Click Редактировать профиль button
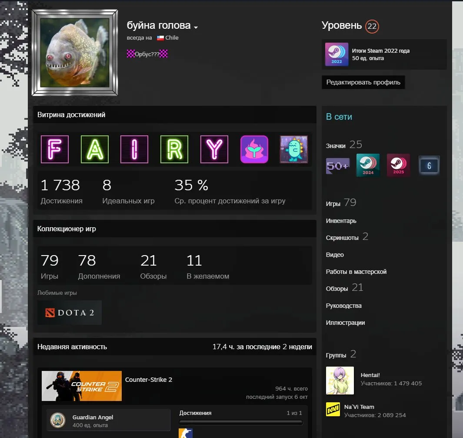Screen dimensions: 463x438 point(363,82)
